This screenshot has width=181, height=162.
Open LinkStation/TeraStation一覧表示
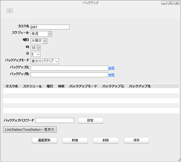coord(30,129)
